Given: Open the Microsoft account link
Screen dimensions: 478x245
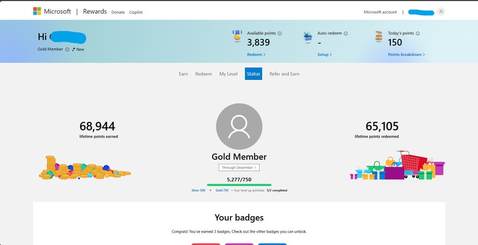Looking at the screenshot, I should [x=380, y=12].
